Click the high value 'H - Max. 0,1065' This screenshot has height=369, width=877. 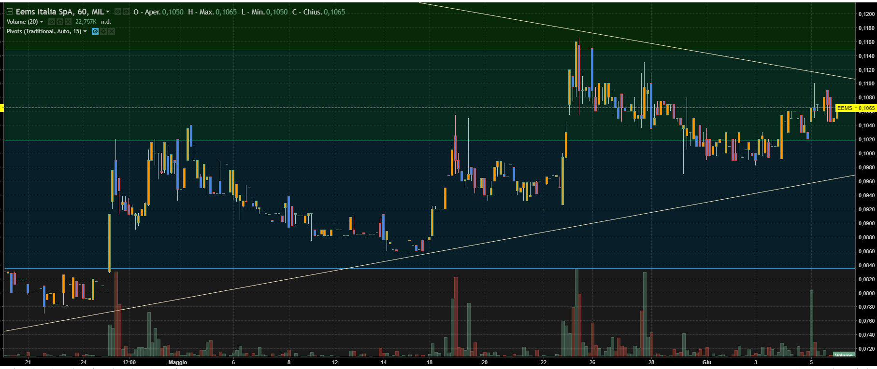[213, 12]
